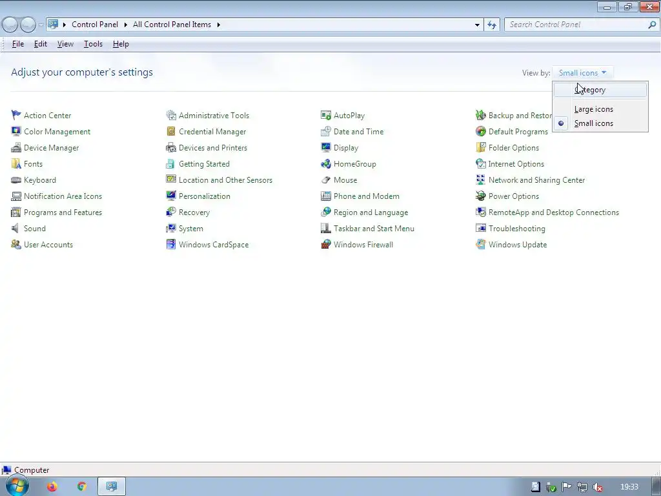The image size is (661, 496).
Task: Open the AutoPlay icon
Action: tap(326, 115)
